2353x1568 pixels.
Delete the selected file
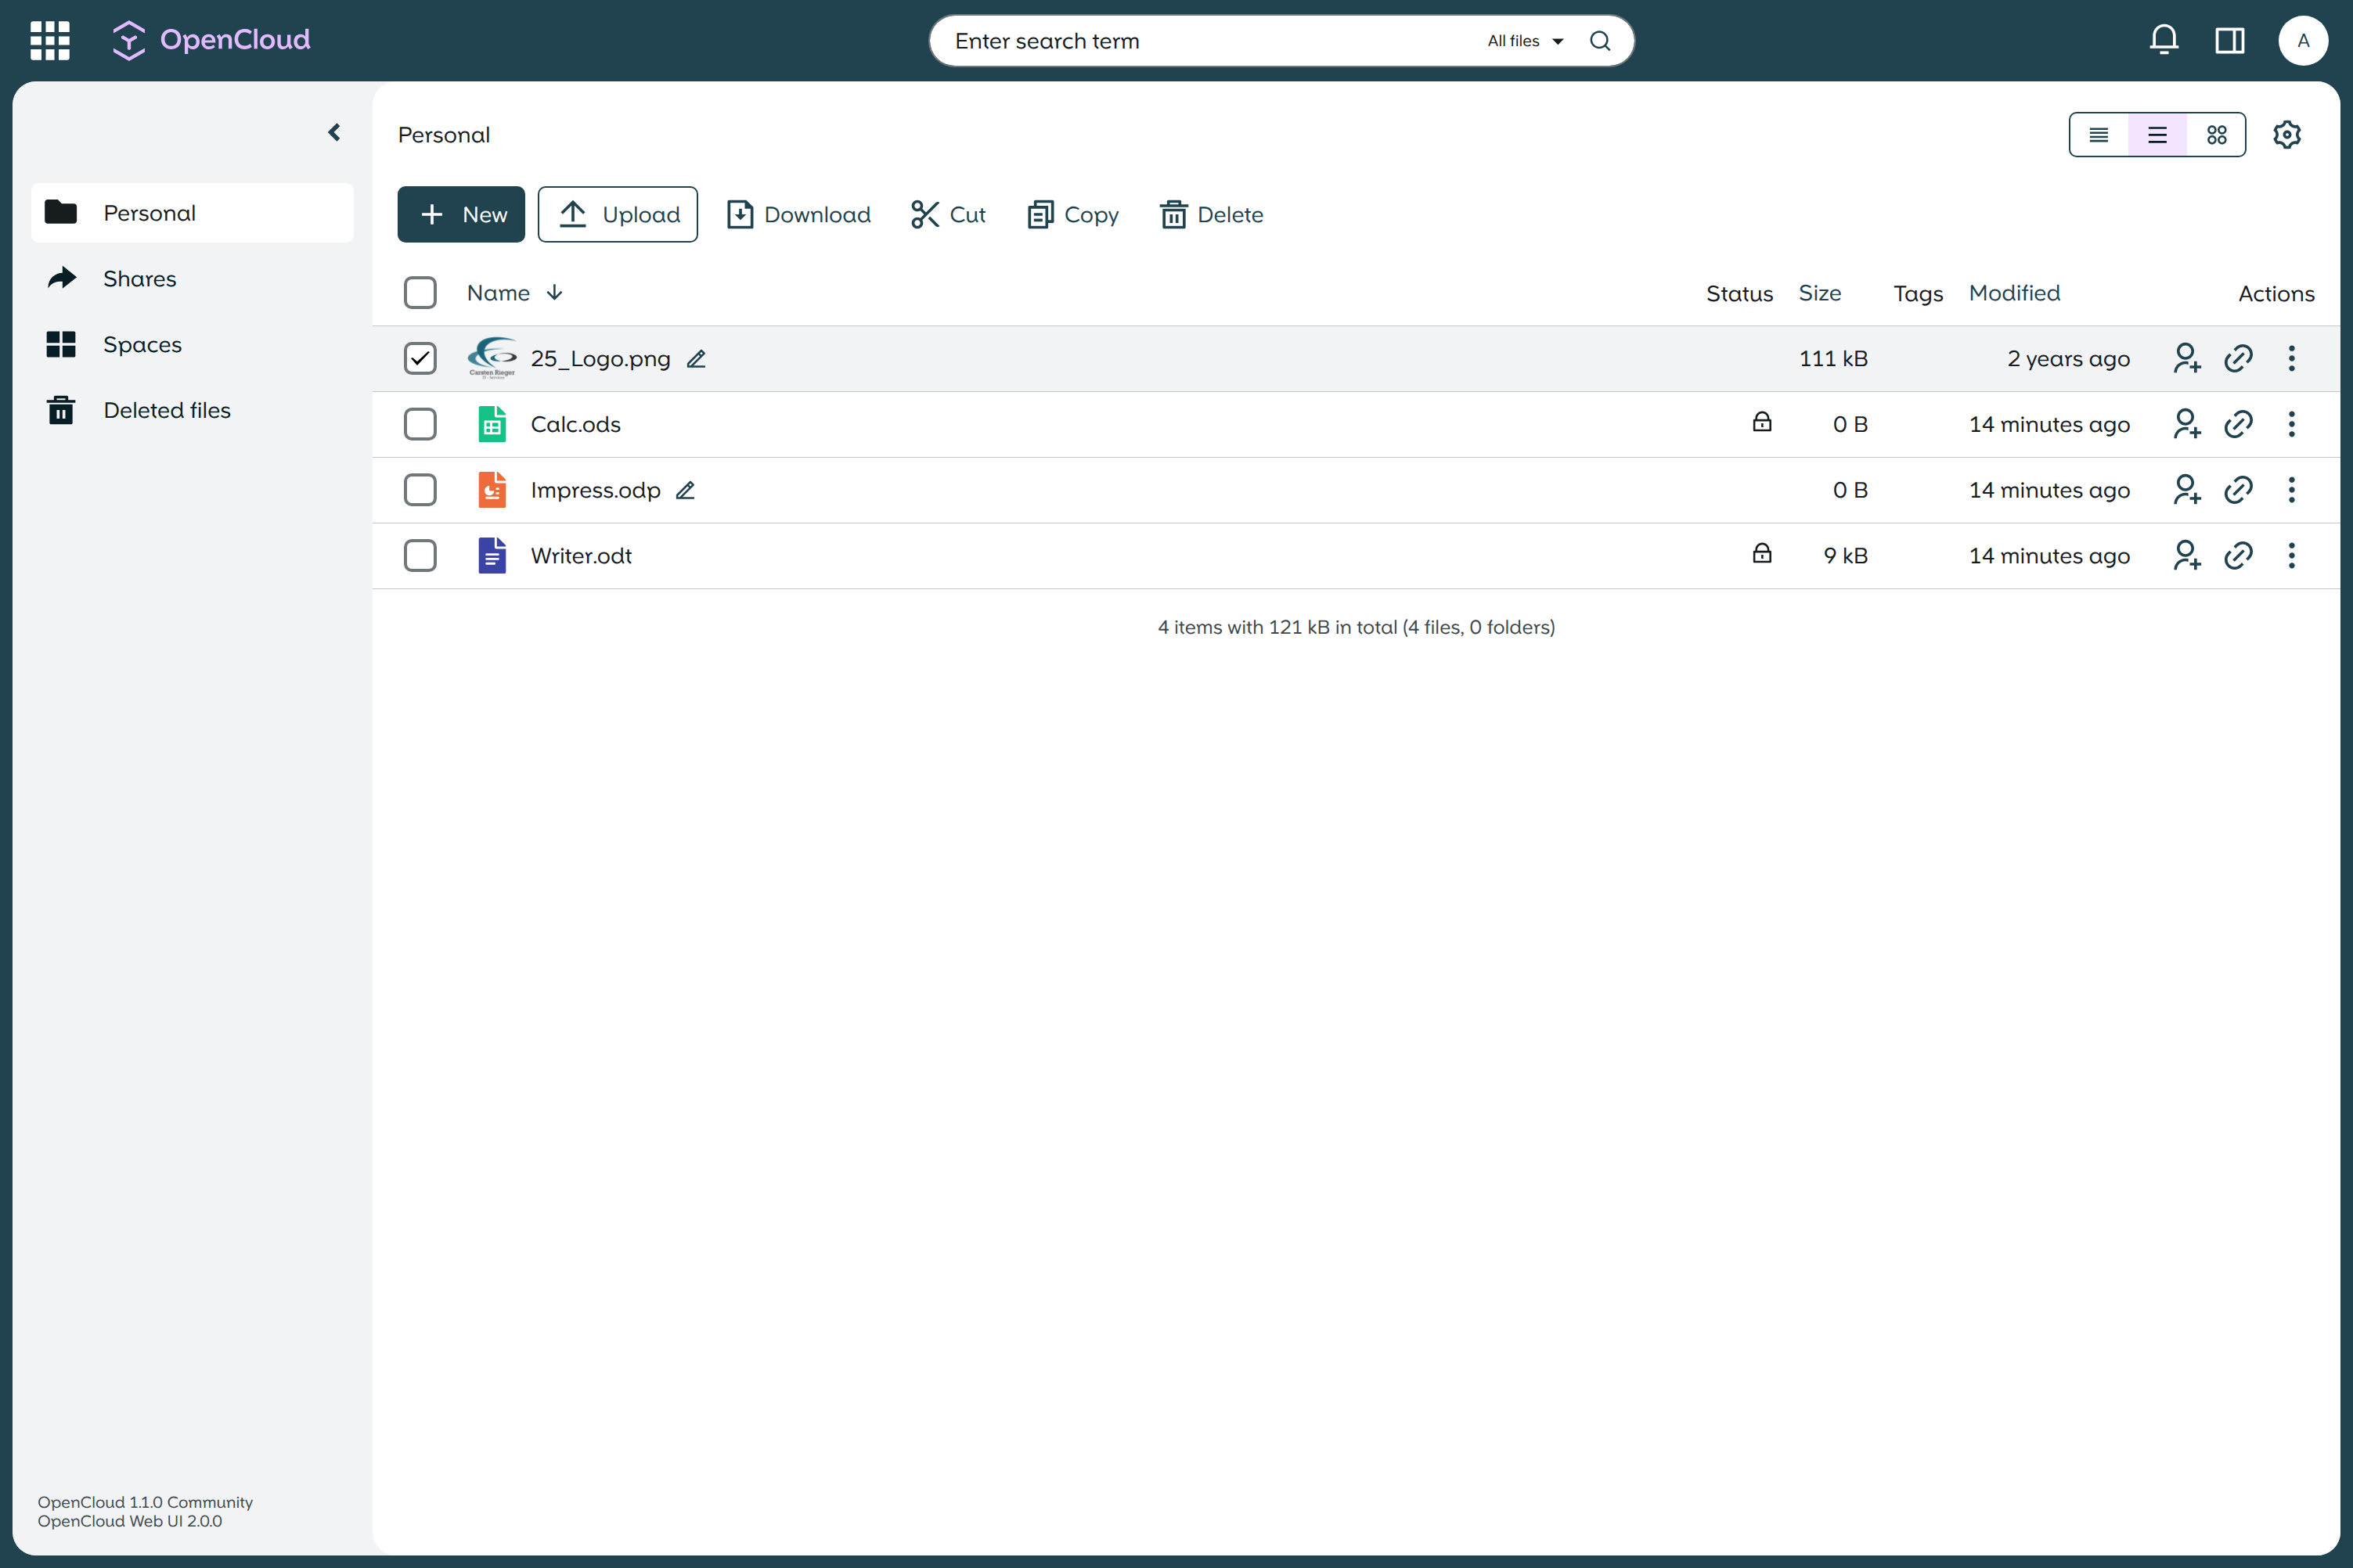[1212, 214]
